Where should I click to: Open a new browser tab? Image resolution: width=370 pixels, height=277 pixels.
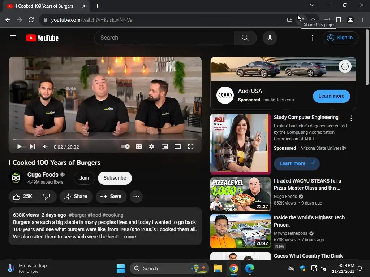(x=97, y=6)
